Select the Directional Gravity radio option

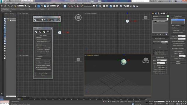point(36,46)
